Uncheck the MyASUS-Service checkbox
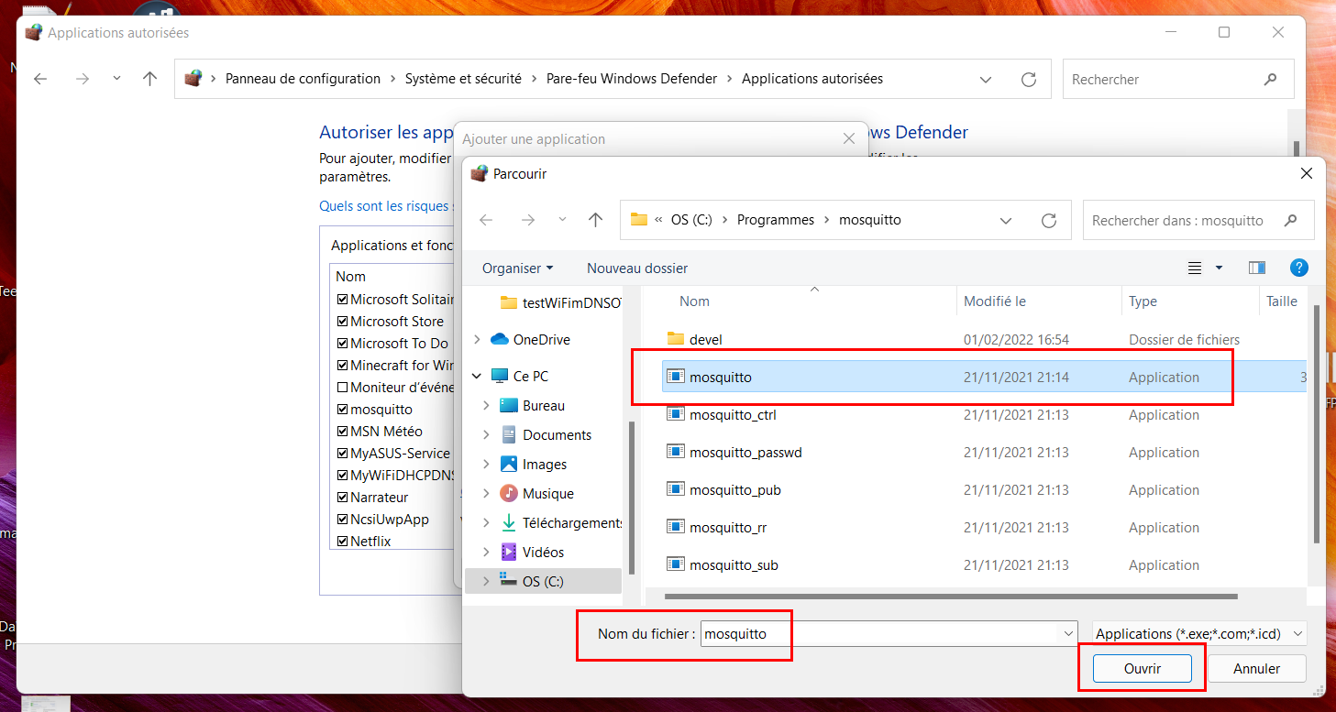 click(342, 453)
